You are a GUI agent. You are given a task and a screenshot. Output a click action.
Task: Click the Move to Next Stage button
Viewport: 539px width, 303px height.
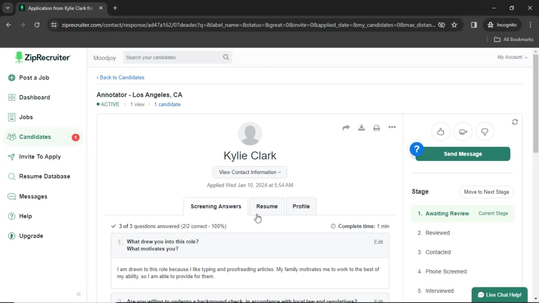click(x=487, y=192)
